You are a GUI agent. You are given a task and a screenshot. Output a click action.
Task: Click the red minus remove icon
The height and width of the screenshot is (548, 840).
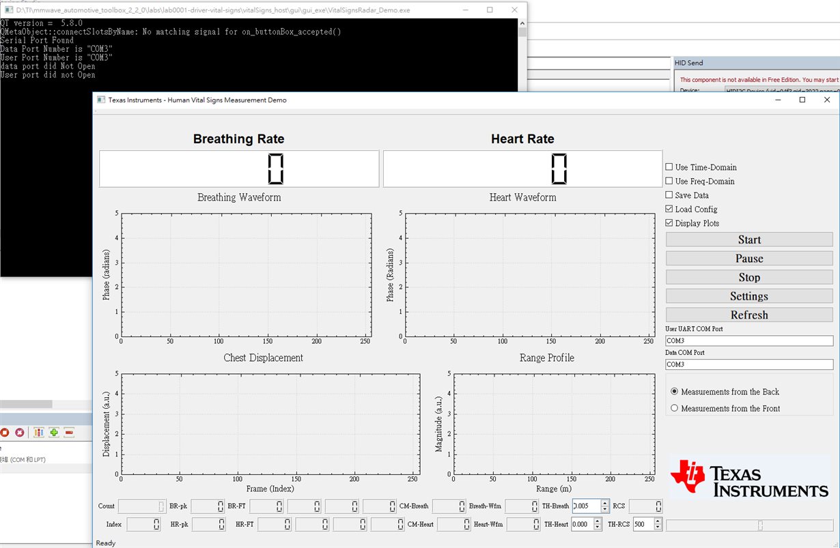point(69,433)
